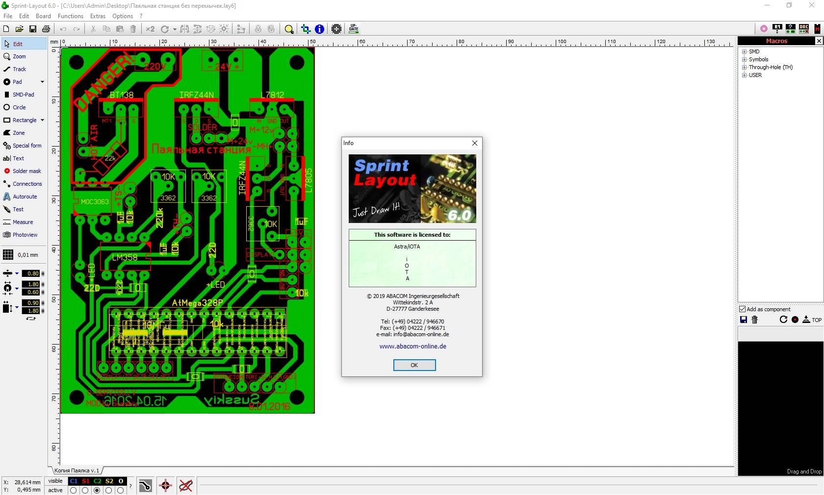This screenshot has width=824, height=495.
Task: Open the track width presets dropdown
Action: pyautogui.click(x=17, y=273)
